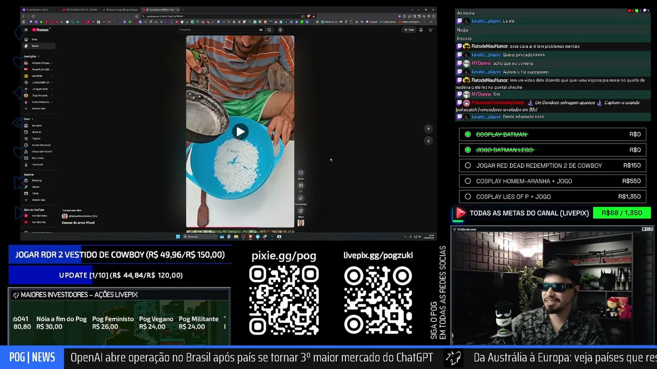
Task: Open the YouTube hamburger guide menu
Action: [x=26, y=30]
